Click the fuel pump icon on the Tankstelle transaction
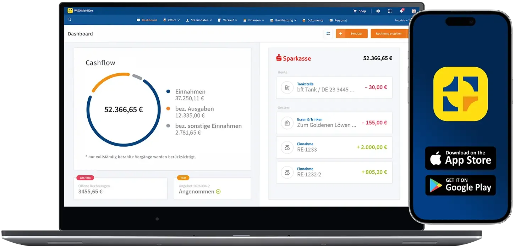The width and height of the screenshot is (515, 248). click(x=287, y=87)
